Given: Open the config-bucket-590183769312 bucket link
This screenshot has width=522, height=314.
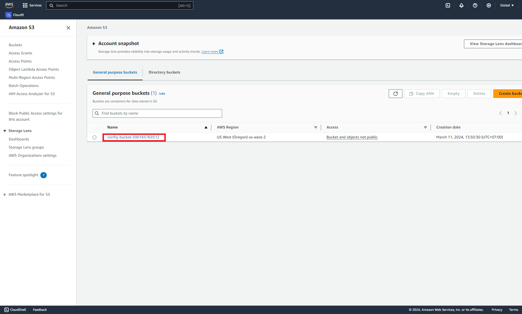Looking at the screenshot, I should 133,137.
